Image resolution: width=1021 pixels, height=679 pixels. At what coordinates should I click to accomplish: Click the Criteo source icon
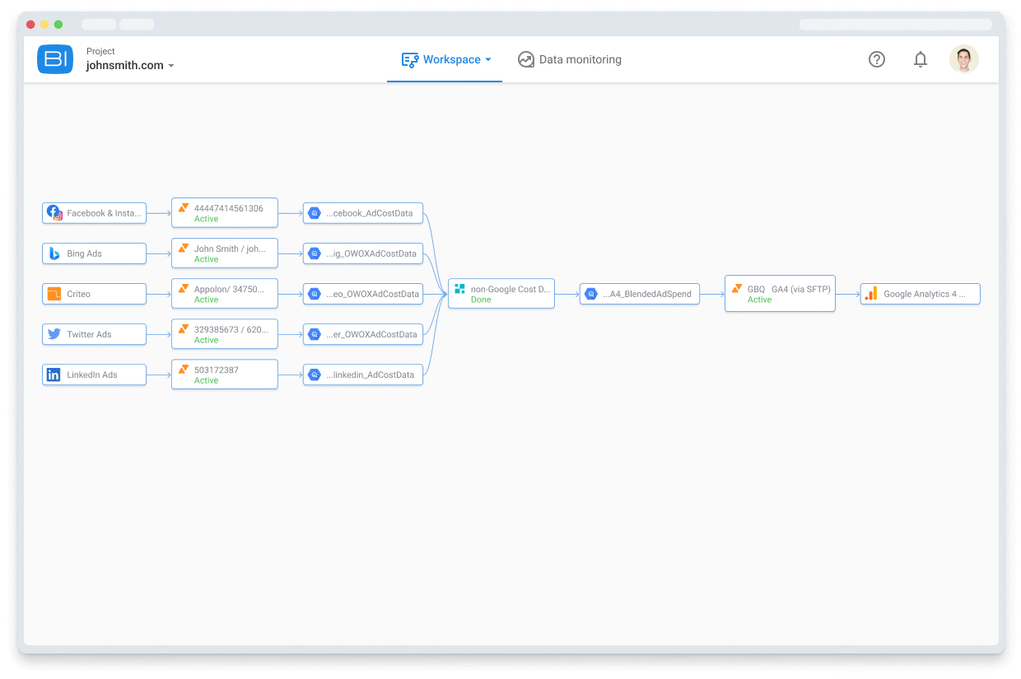[x=54, y=294]
